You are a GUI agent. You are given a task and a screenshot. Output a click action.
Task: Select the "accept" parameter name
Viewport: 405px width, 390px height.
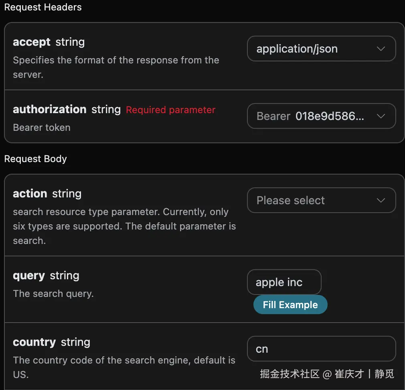[32, 42]
